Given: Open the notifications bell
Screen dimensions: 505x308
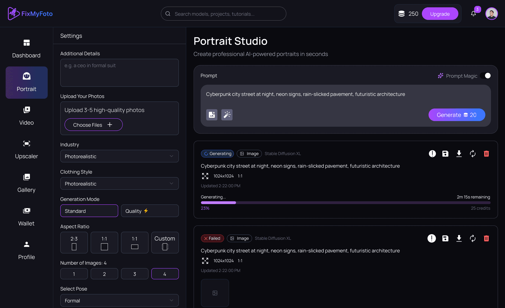Looking at the screenshot, I should tap(473, 14).
